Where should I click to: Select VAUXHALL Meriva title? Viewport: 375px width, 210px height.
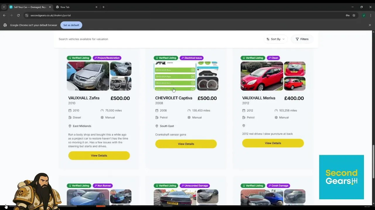(x=259, y=98)
